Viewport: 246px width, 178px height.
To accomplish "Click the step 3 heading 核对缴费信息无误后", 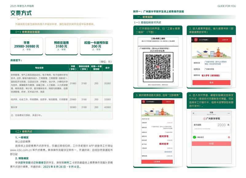I will [x=158, y=95].
